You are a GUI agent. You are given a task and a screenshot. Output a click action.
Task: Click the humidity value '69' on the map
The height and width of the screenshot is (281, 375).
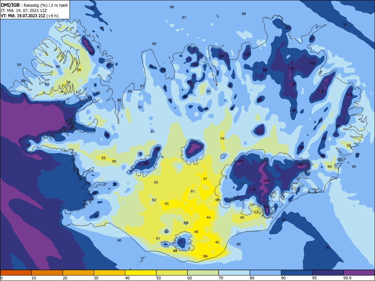(186, 223)
